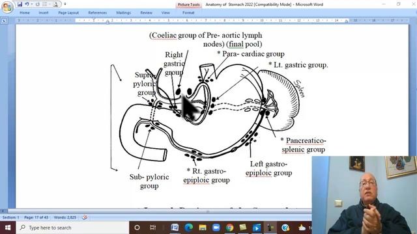Switch to Word on the taskbar

click(x=175, y=227)
